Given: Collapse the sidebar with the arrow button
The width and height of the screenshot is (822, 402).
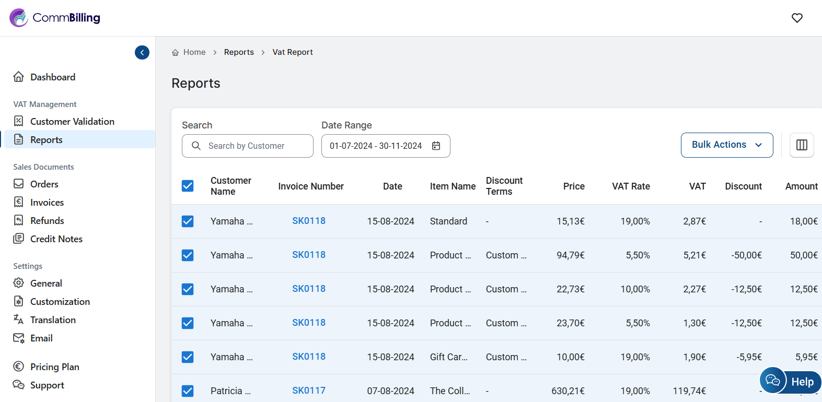Looking at the screenshot, I should (x=142, y=53).
